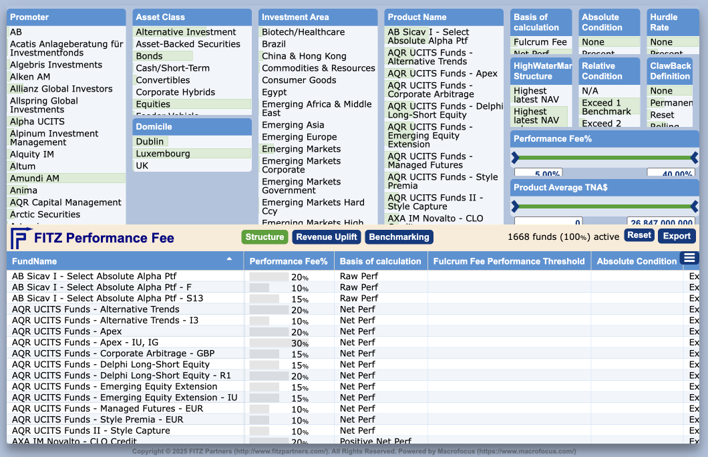The image size is (708, 457).
Task: Toggle the Amundi AM promoter filter
Action: (35, 178)
